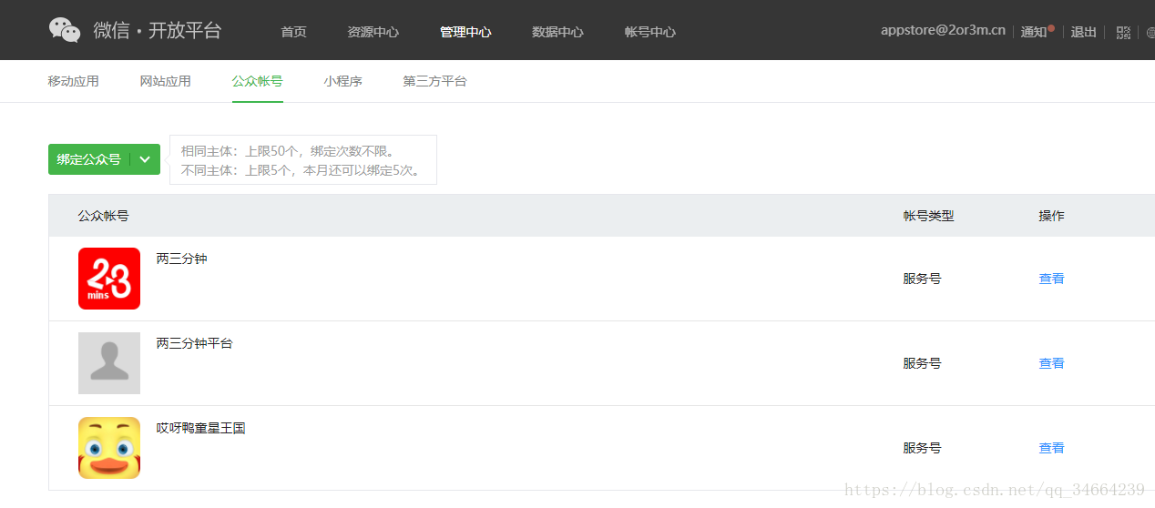Click the WeChat logo icon

click(65, 30)
